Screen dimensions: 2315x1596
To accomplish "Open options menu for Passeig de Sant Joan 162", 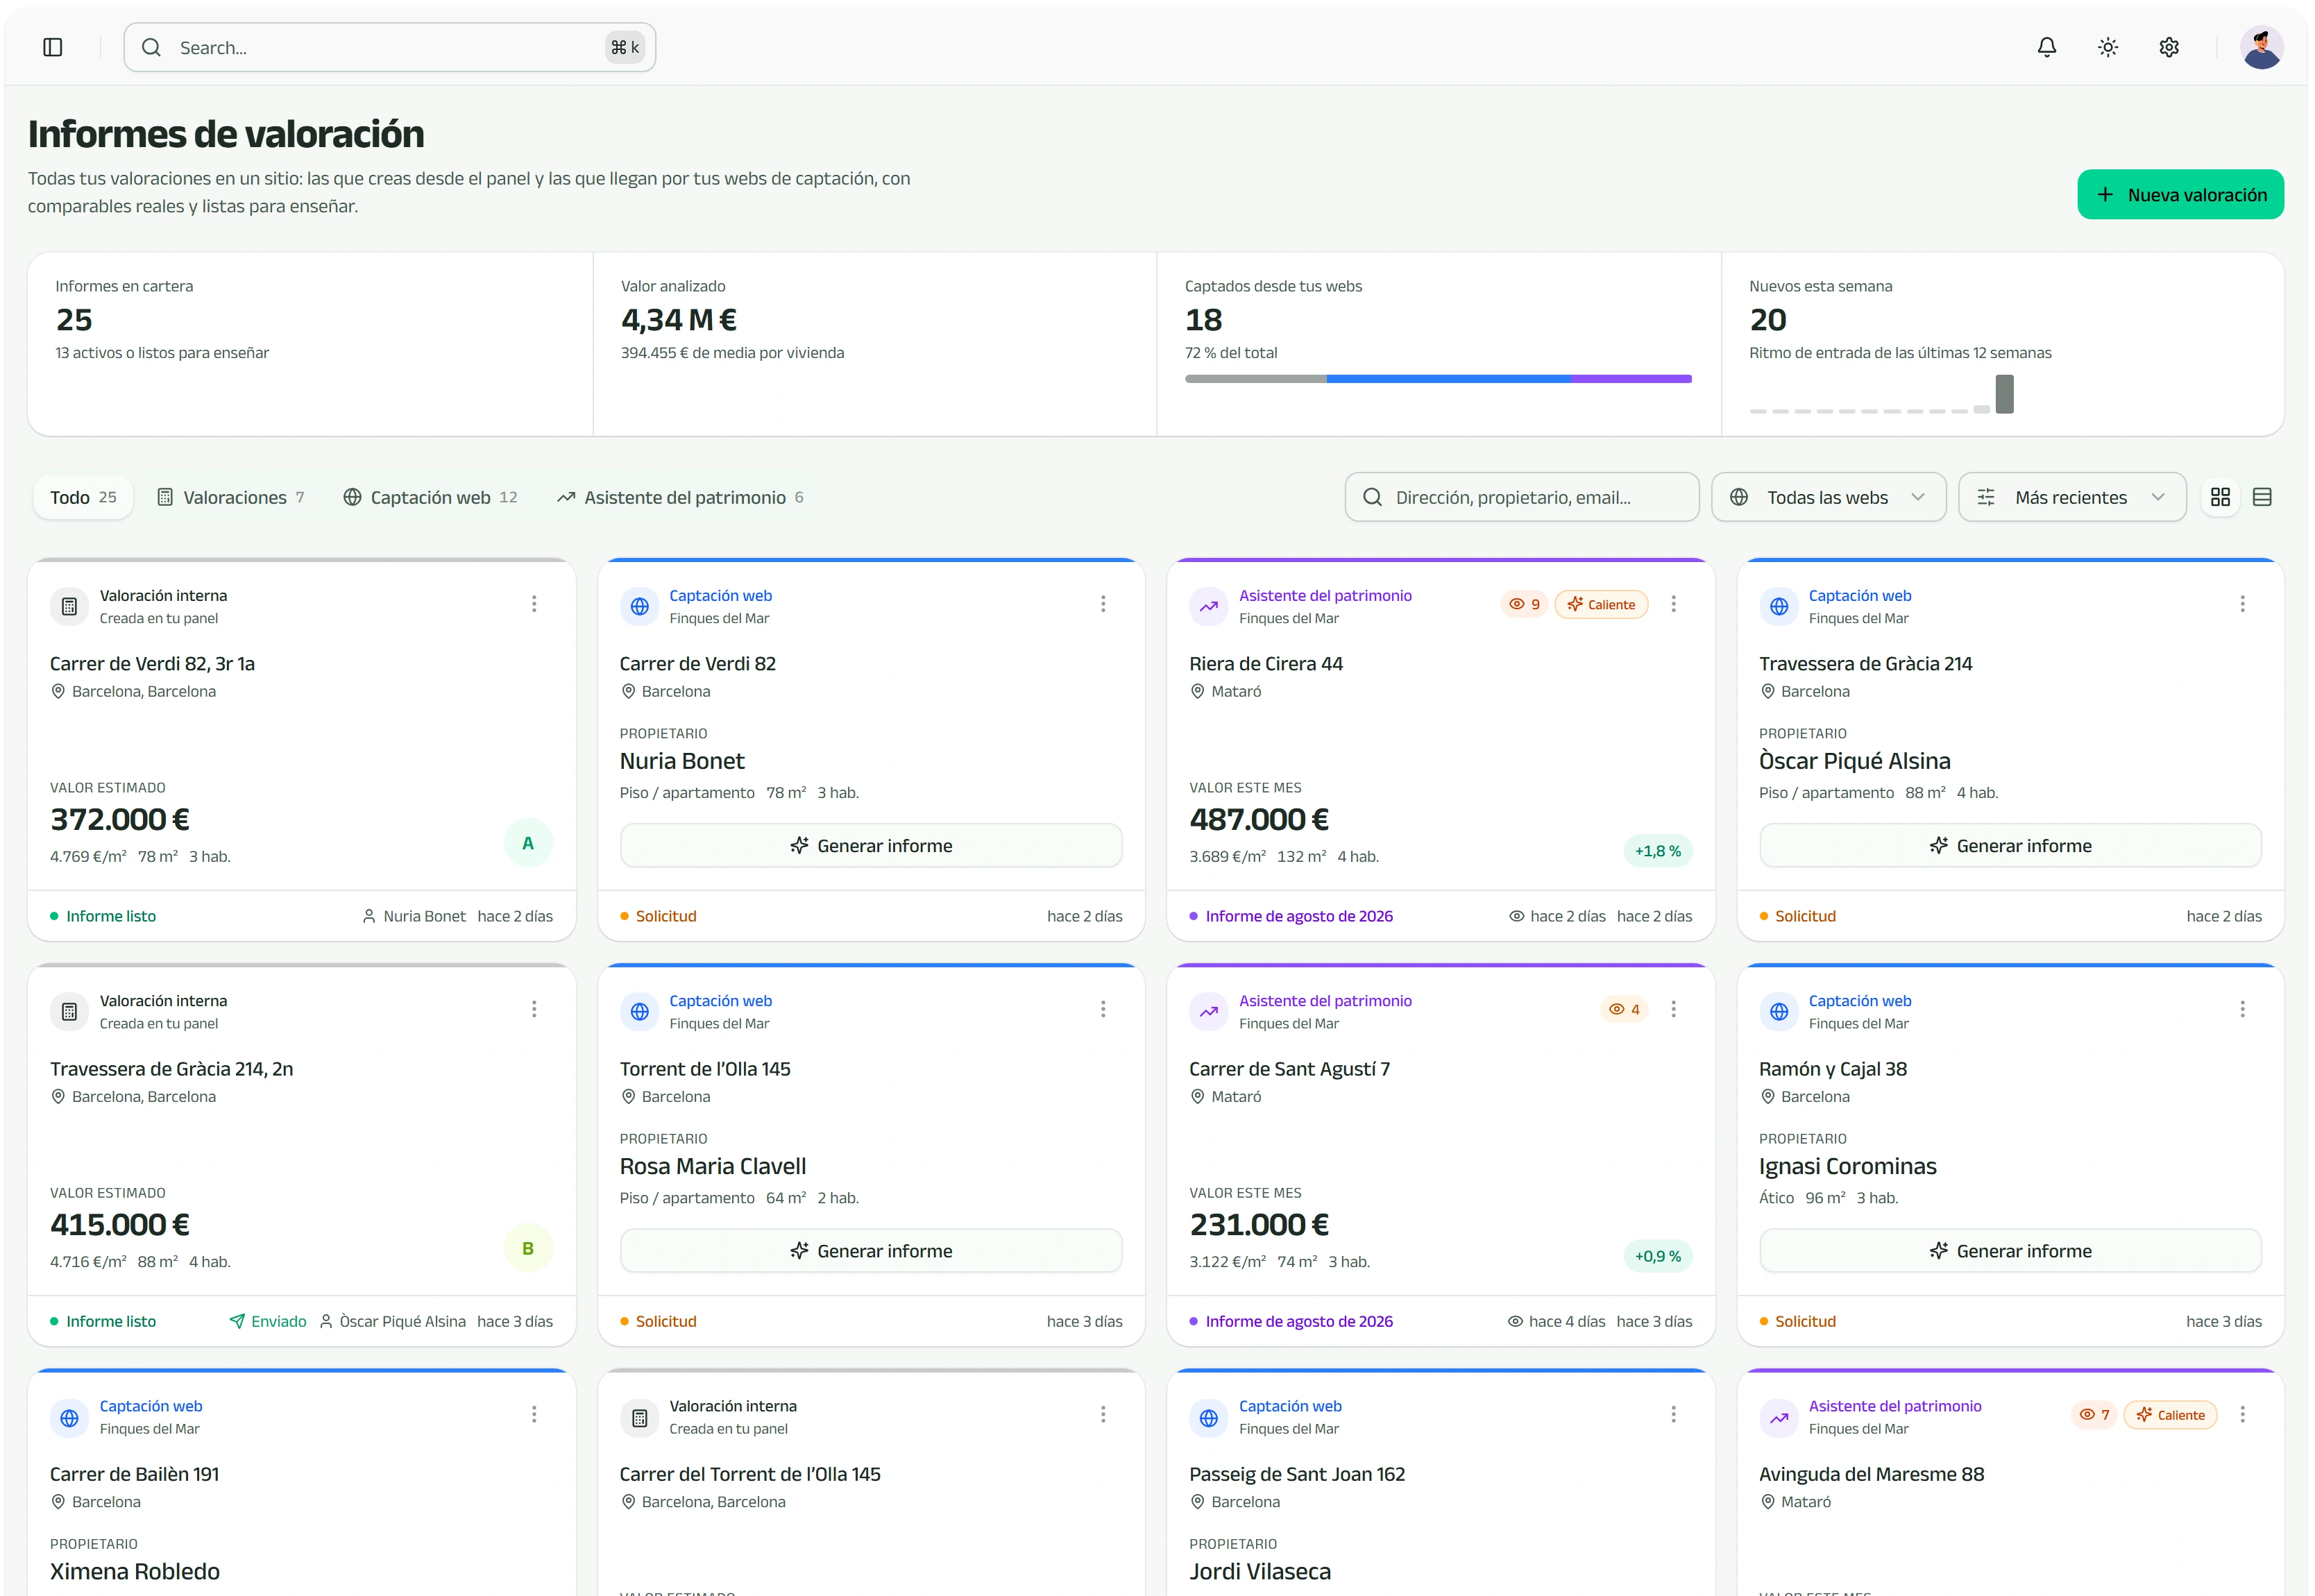I will (1673, 1414).
